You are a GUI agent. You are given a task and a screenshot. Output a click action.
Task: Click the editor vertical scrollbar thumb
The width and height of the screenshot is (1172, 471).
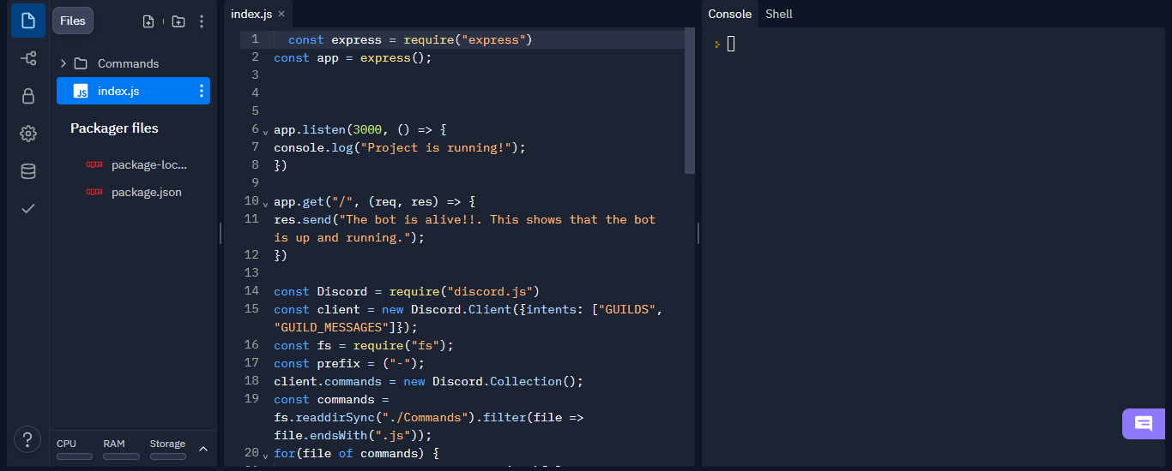(690, 100)
